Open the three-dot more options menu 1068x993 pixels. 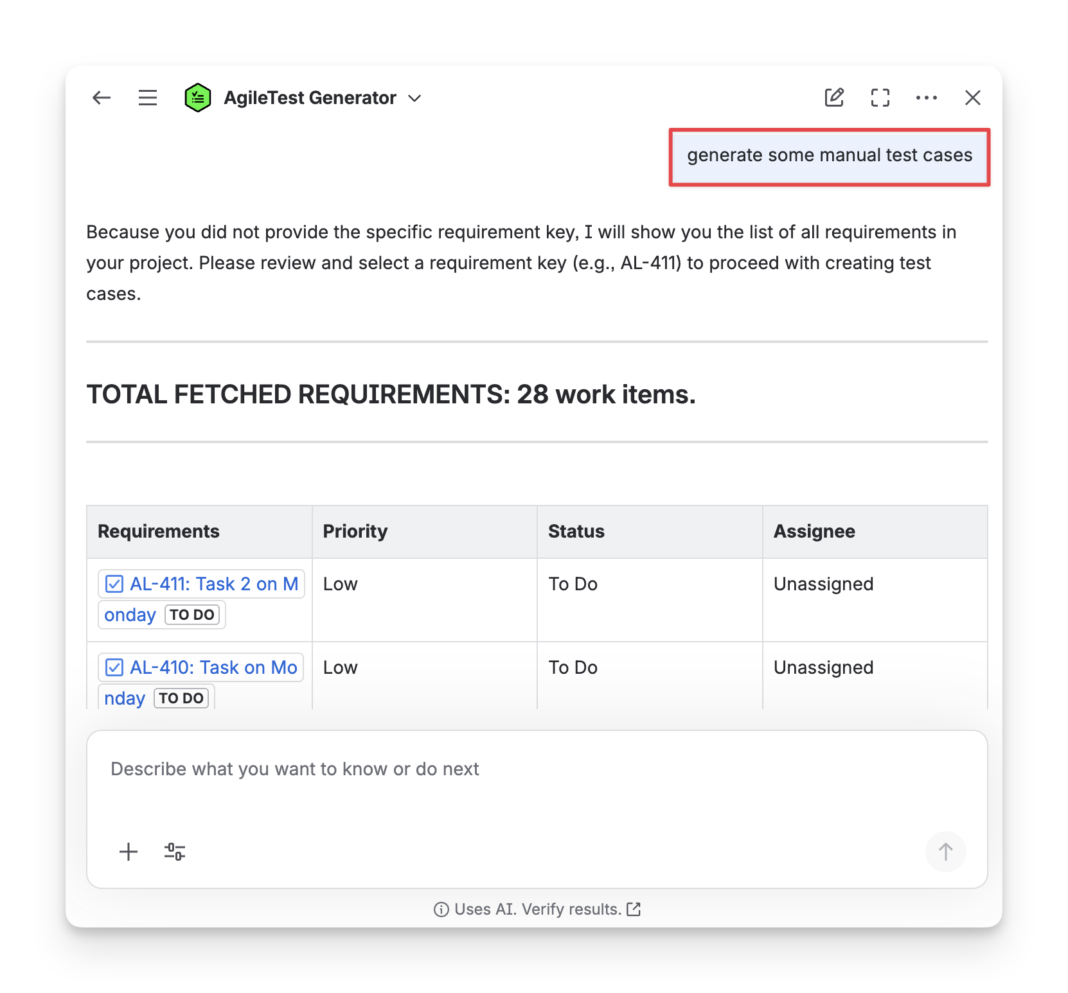[927, 98]
